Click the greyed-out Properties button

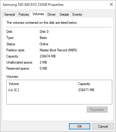pos(97,110)
